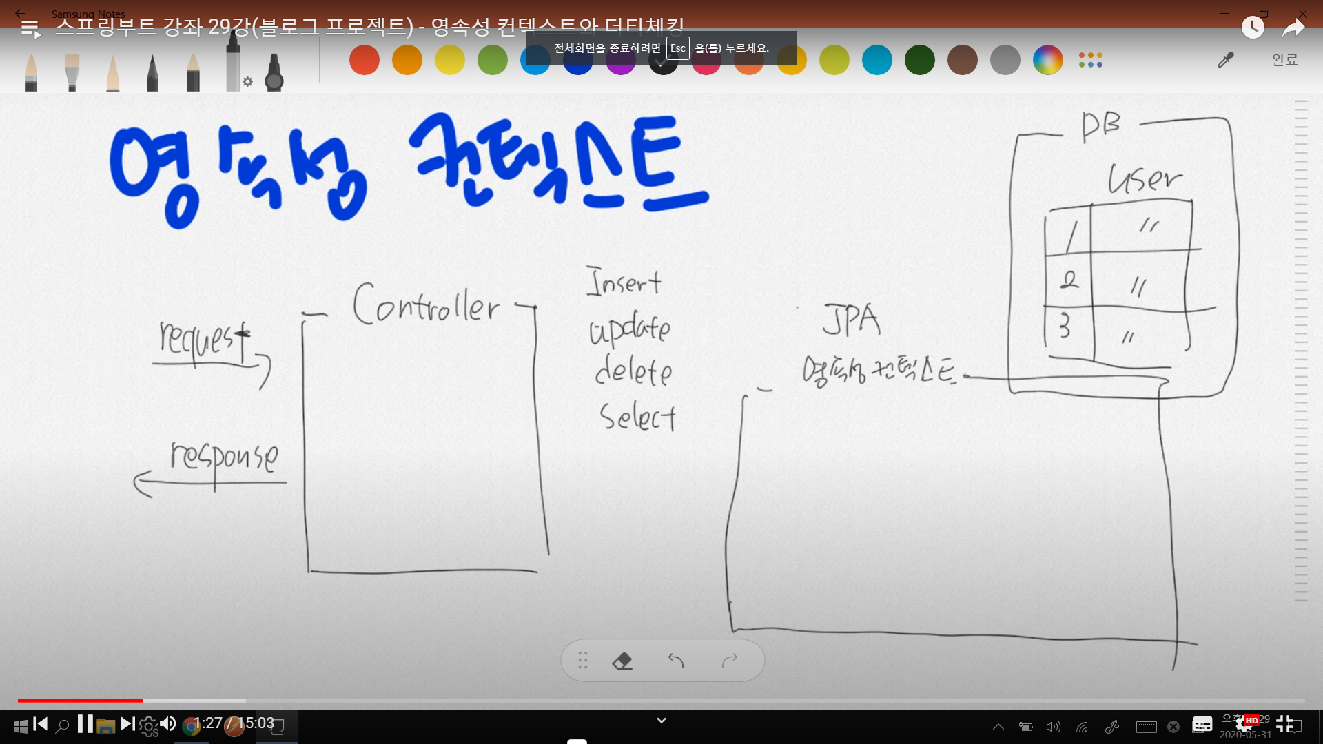
Task: Select the pencil tool with wooden tip
Action: point(193,72)
